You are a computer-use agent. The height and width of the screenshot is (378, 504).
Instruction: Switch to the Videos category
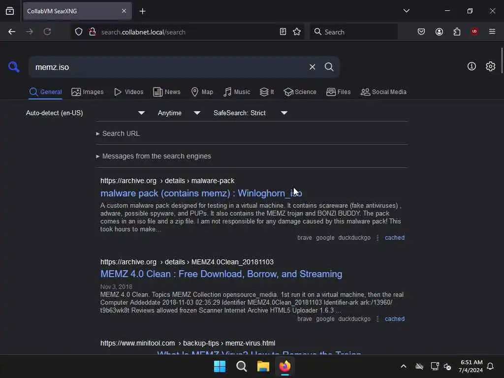pyautogui.click(x=128, y=92)
